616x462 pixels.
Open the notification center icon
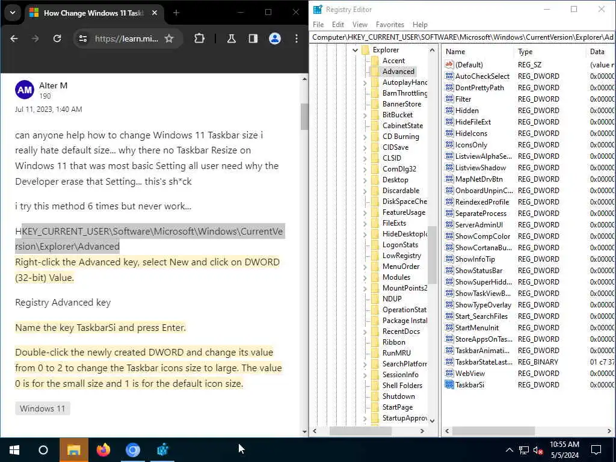(x=596, y=450)
